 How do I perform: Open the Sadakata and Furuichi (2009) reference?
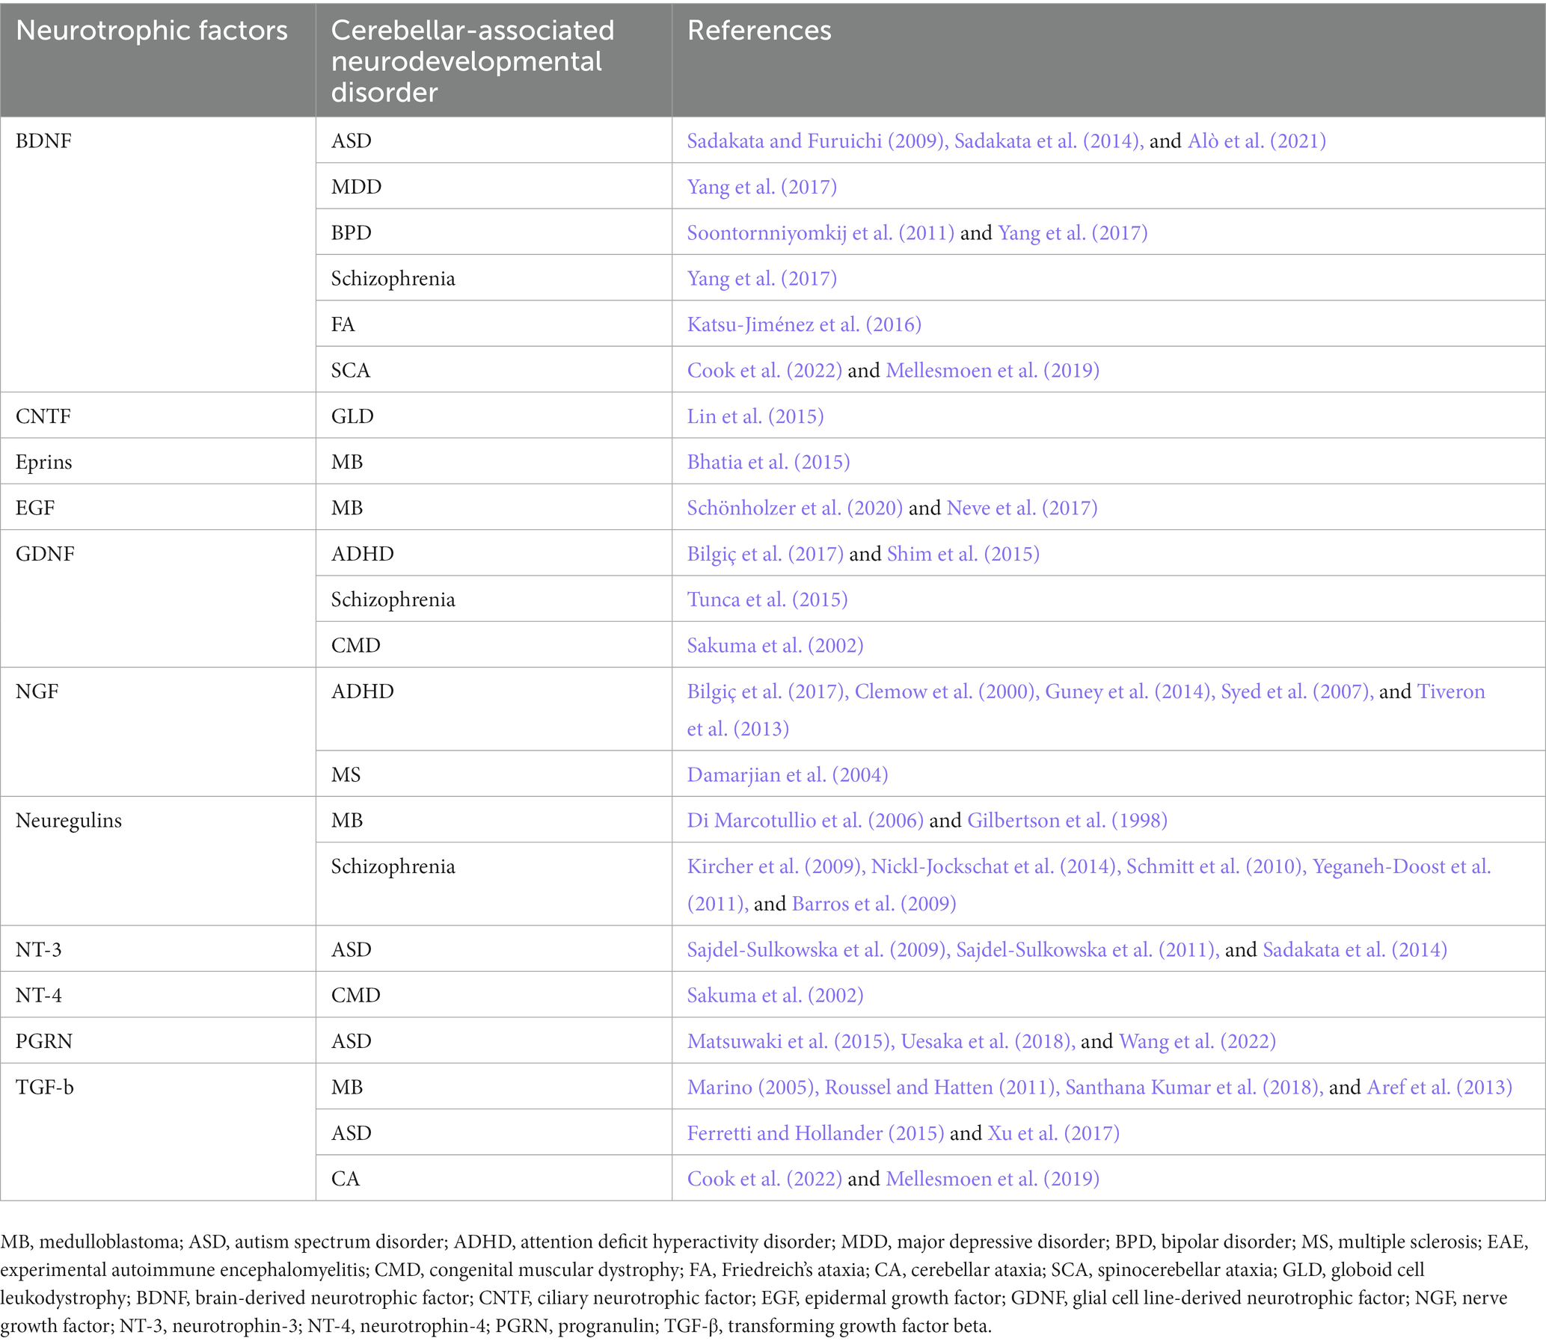coord(816,141)
